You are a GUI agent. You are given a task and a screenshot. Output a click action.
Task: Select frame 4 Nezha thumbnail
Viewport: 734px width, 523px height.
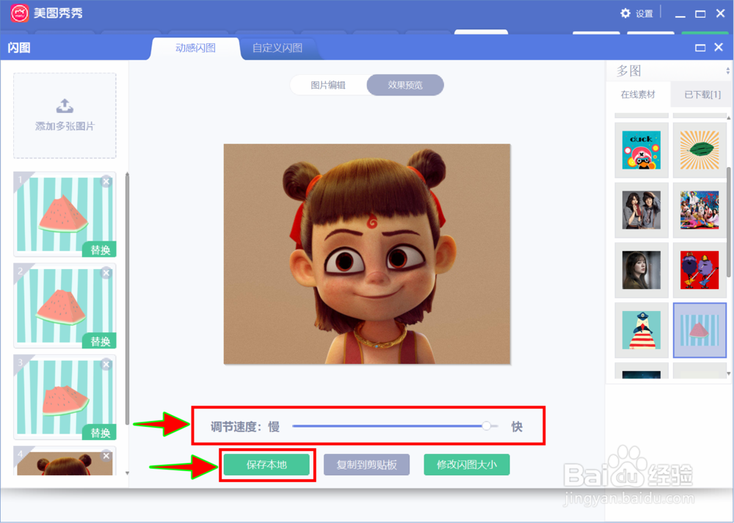[x=65, y=461]
